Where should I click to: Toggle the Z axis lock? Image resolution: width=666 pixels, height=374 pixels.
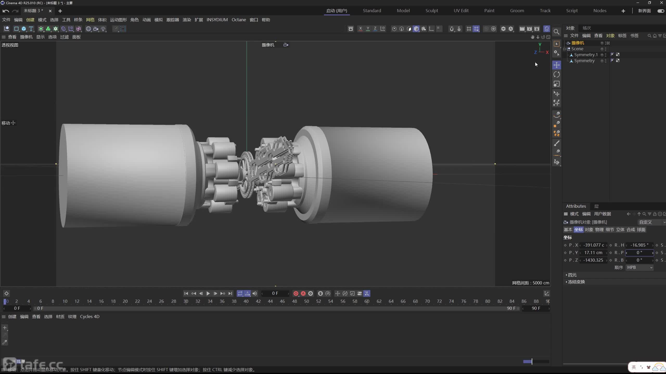click(375, 29)
